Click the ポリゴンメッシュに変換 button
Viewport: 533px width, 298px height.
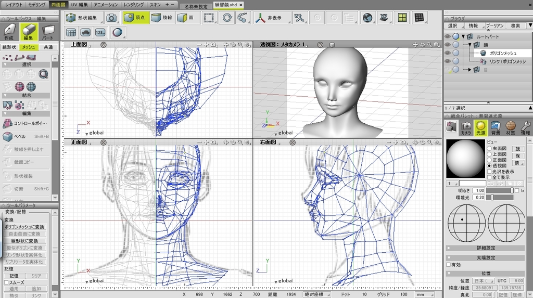point(25,227)
